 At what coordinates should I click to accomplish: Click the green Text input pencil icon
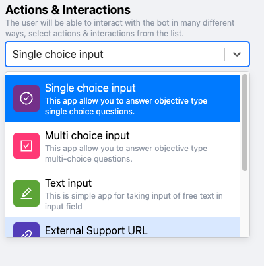coord(26,193)
